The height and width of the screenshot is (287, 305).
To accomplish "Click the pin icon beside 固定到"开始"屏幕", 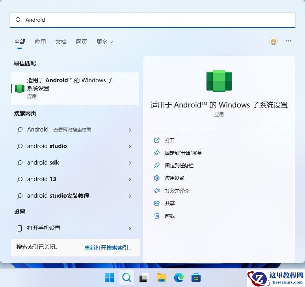I will point(156,153).
